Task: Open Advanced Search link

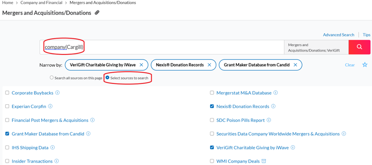Action: [x=338, y=35]
